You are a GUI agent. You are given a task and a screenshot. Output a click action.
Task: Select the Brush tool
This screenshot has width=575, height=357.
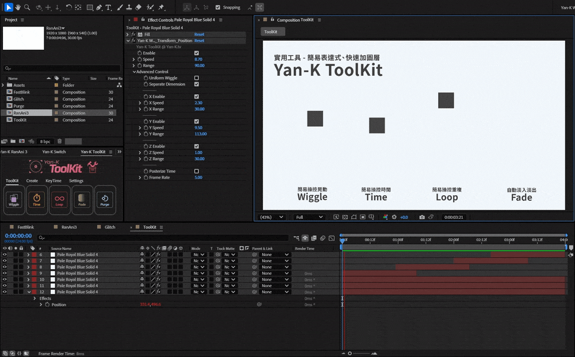[120, 7]
